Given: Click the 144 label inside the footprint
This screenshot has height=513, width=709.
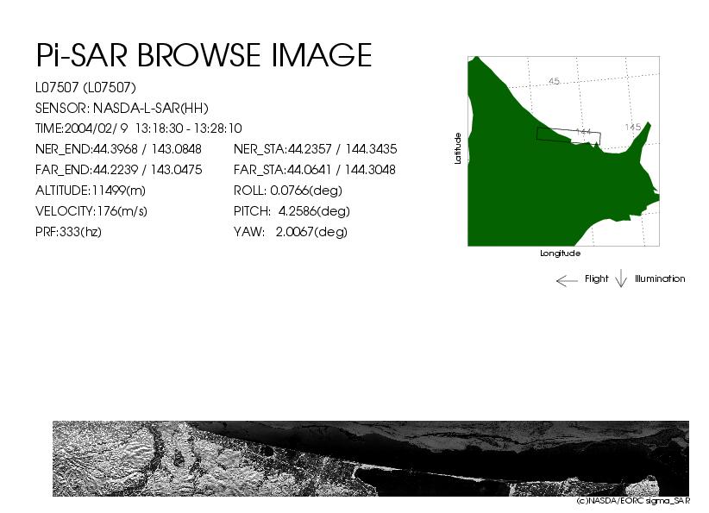Looking at the screenshot, I should pyautogui.click(x=583, y=132).
